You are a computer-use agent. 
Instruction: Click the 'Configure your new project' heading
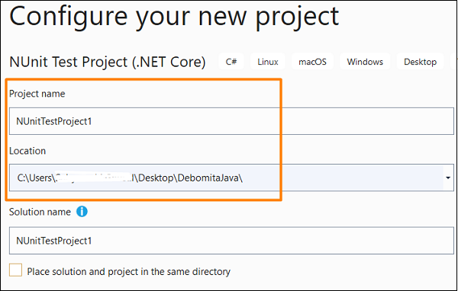coord(174,17)
